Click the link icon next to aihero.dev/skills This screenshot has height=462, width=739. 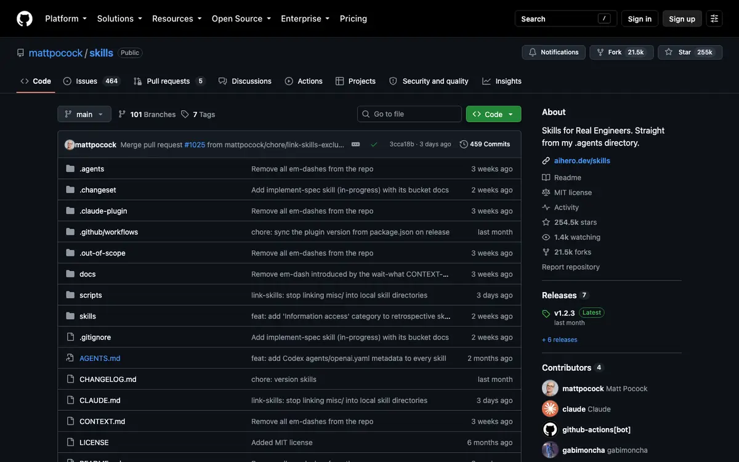click(546, 161)
